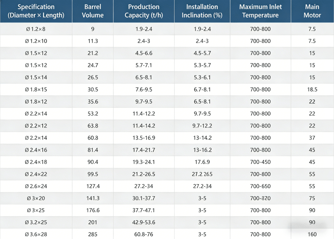This screenshot has height=239, width=334.
Task: Select the main motor value 18.5
Action: (312, 89)
